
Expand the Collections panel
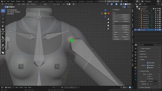coord(143,54)
